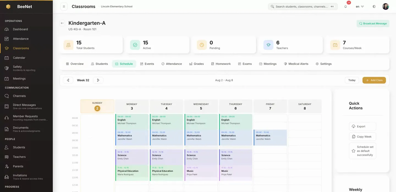Click the Week 32 label

83,80
